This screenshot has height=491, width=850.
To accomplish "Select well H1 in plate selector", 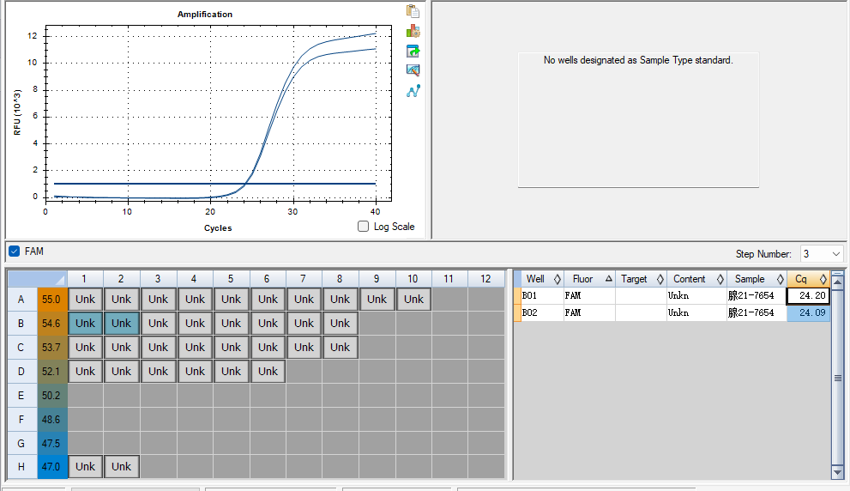I will click(x=85, y=467).
